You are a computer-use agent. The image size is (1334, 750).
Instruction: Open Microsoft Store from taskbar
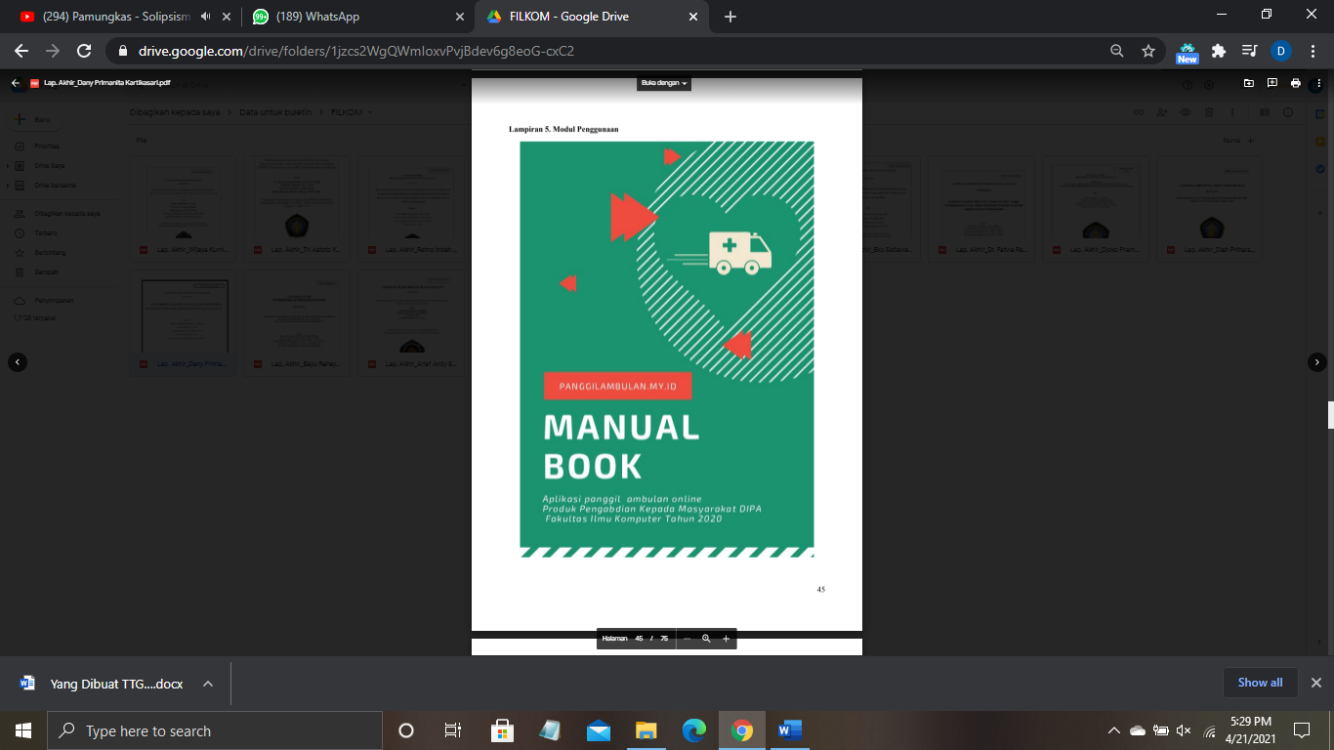coord(502,730)
